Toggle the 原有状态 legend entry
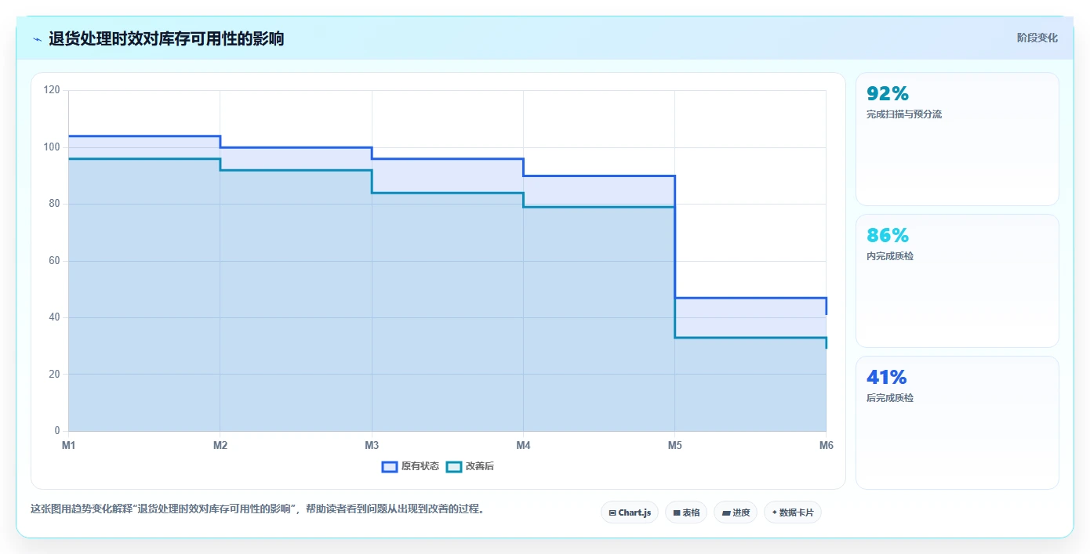This screenshot has width=1090, height=554. tap(410, 466)
